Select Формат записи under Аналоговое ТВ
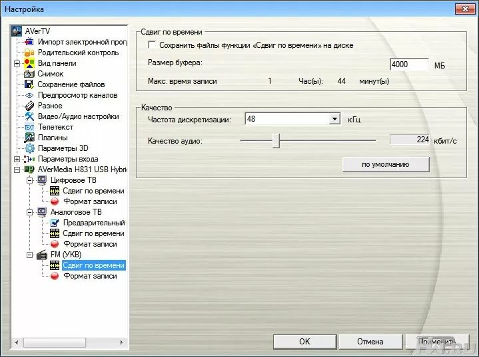 [x=90, y=244]
